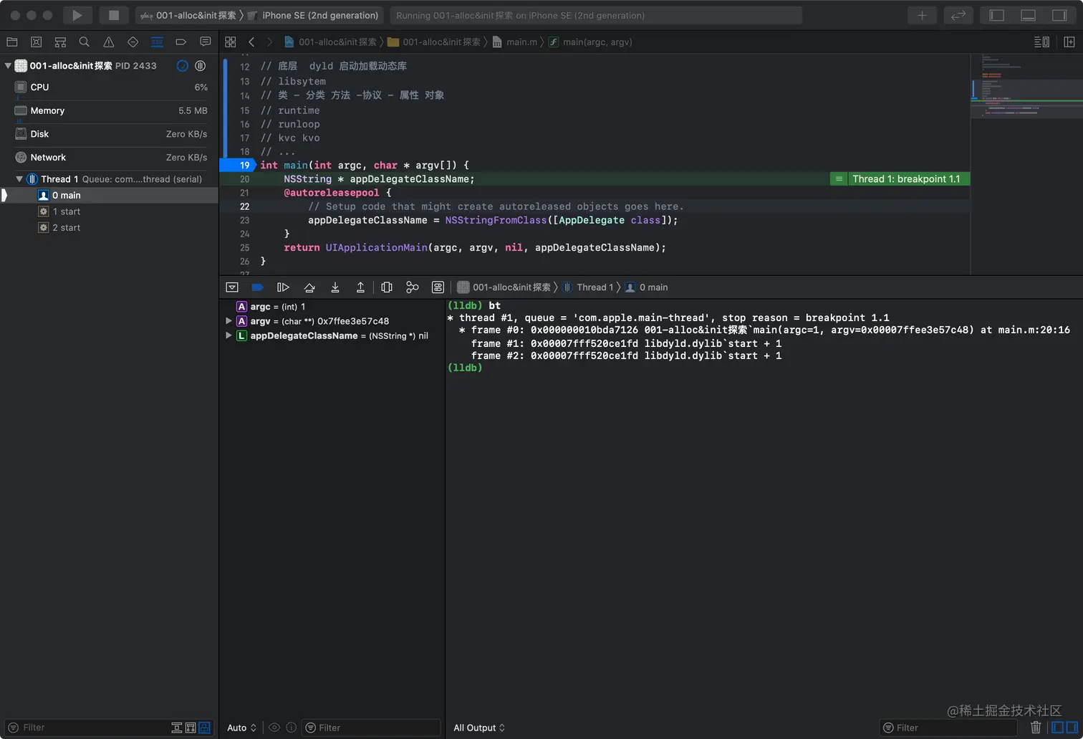The width and height of the screenshot is (1083, 739).
Task: Collapse the Thread 1 disclosure triangle
Action: 19,179
